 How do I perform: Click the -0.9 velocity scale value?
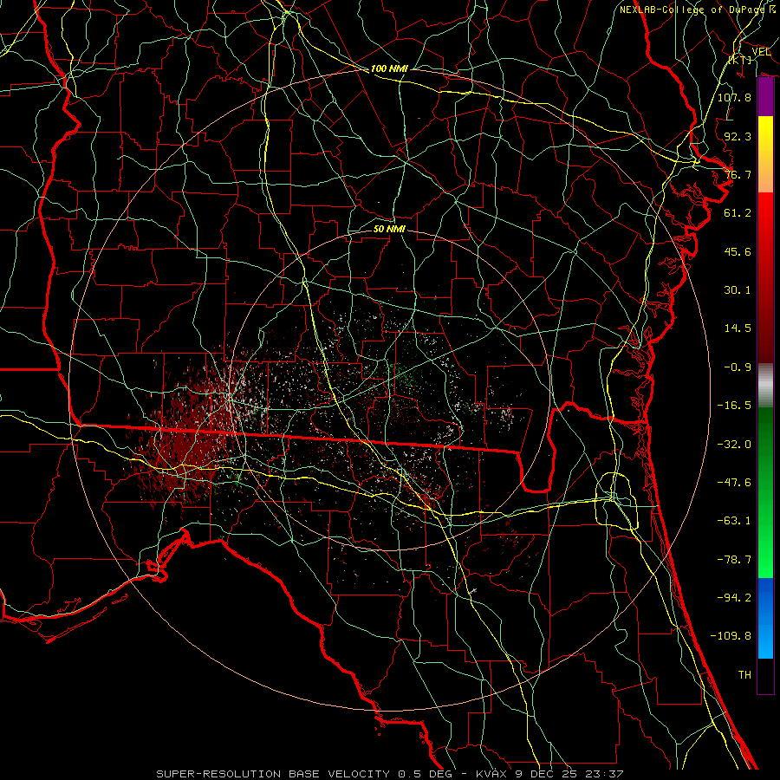click(738, 367)
